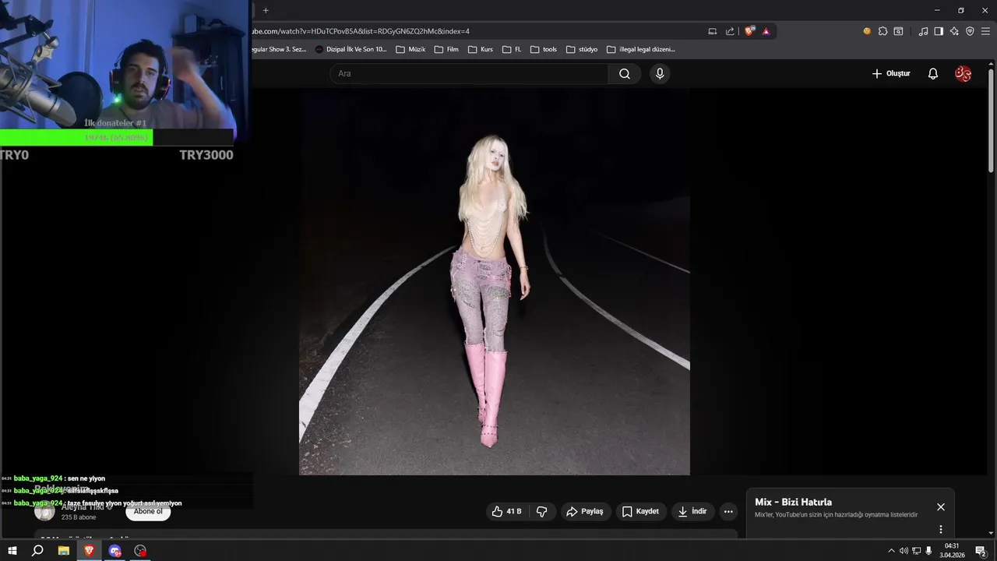Click the OBS Studio taskbar icon
Screen dimensions: 997x561
pos(140,551)
